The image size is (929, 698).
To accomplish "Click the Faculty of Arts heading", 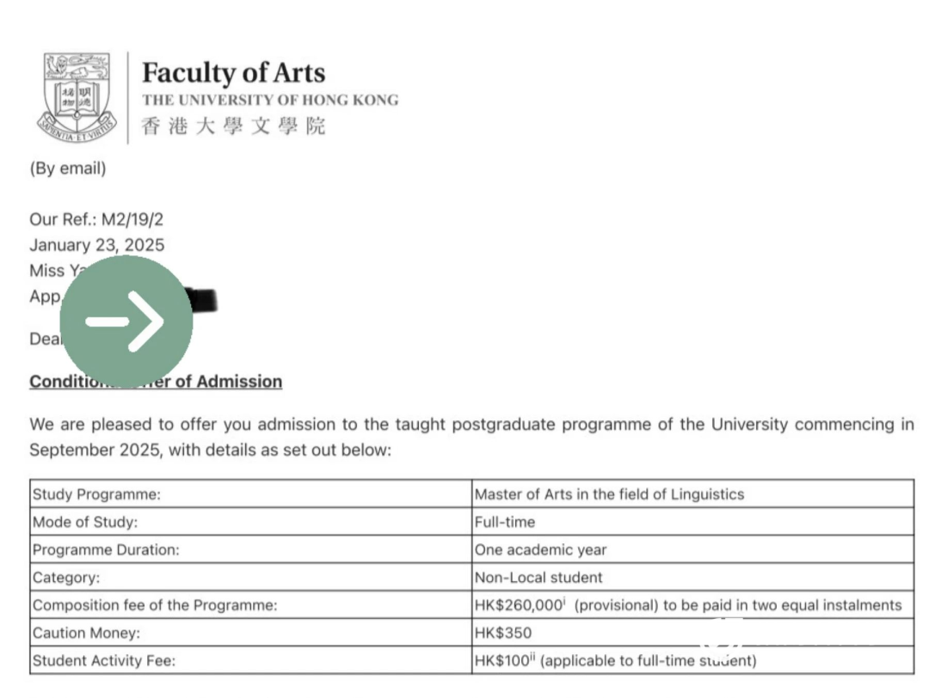I will click(233, 72).
